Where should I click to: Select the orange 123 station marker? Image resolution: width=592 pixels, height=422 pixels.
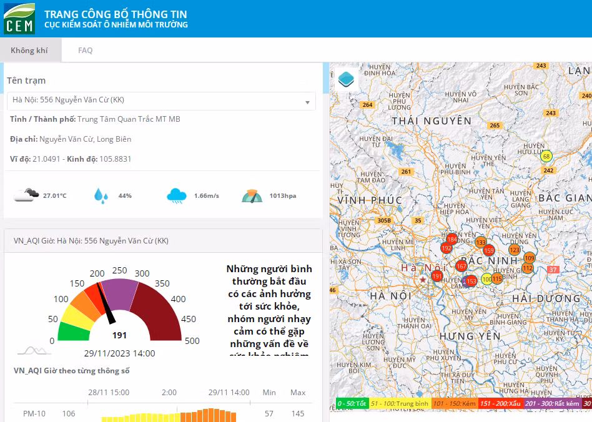(x=514, y=250)
